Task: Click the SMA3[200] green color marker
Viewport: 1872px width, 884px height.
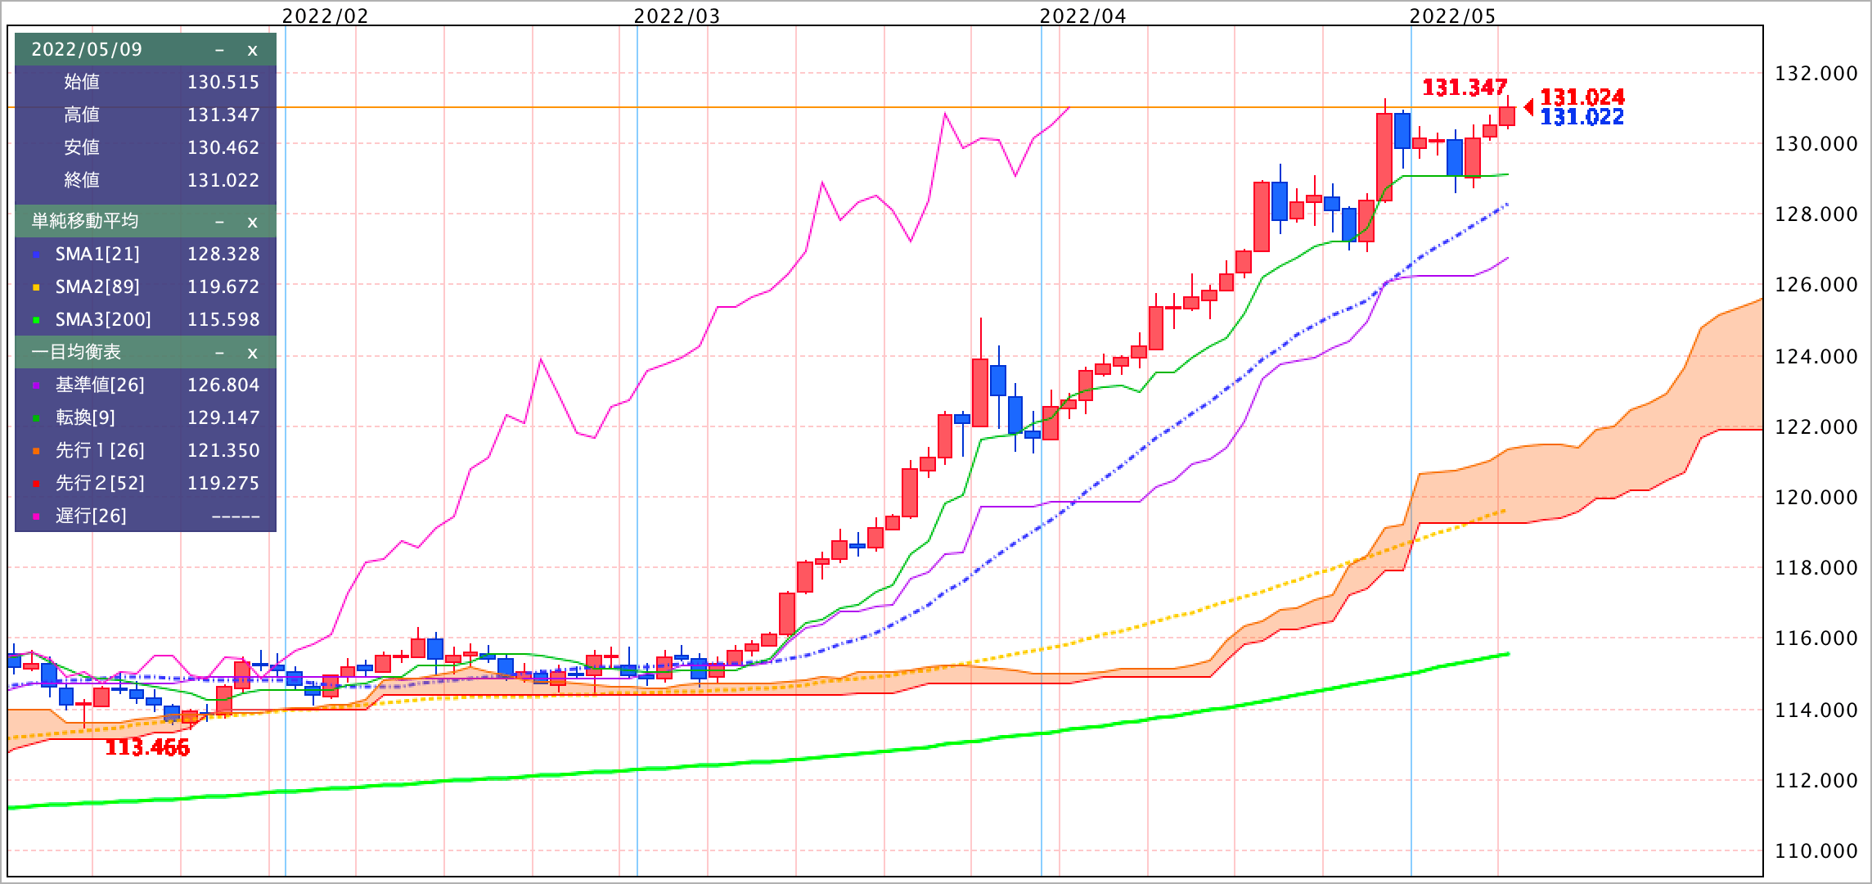Action: [35, 321]
